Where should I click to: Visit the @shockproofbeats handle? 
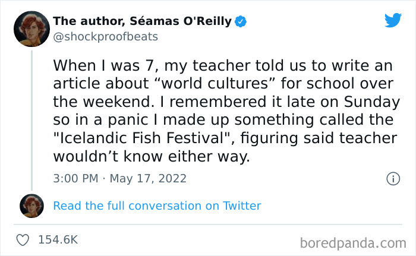[106, 37]
